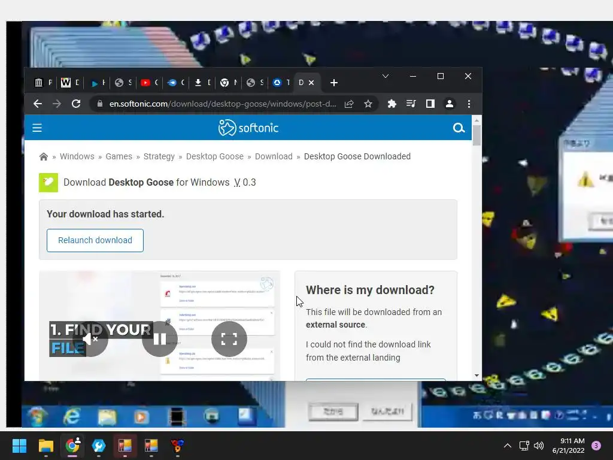Open the Strategy breadcrumb link
This screenshot has width=613, height=460.
pyautogui.click(x=159, y=156)
